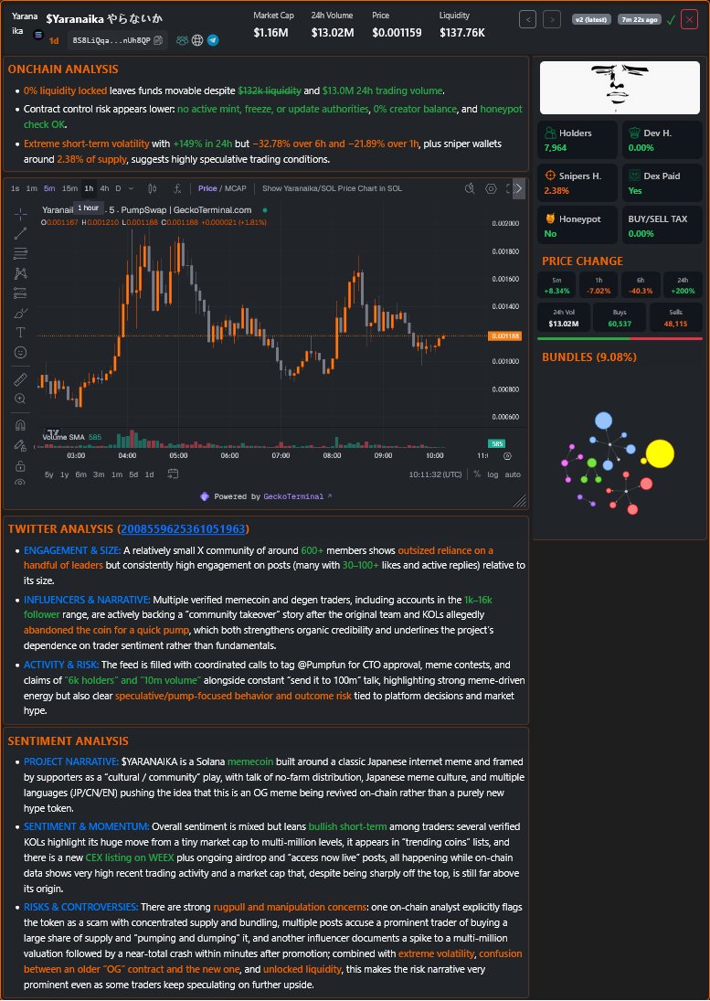Toggle stay-in-drawing-mode pencil lock
Viewport: 710px width, 1001px height.
coord(20,445)
